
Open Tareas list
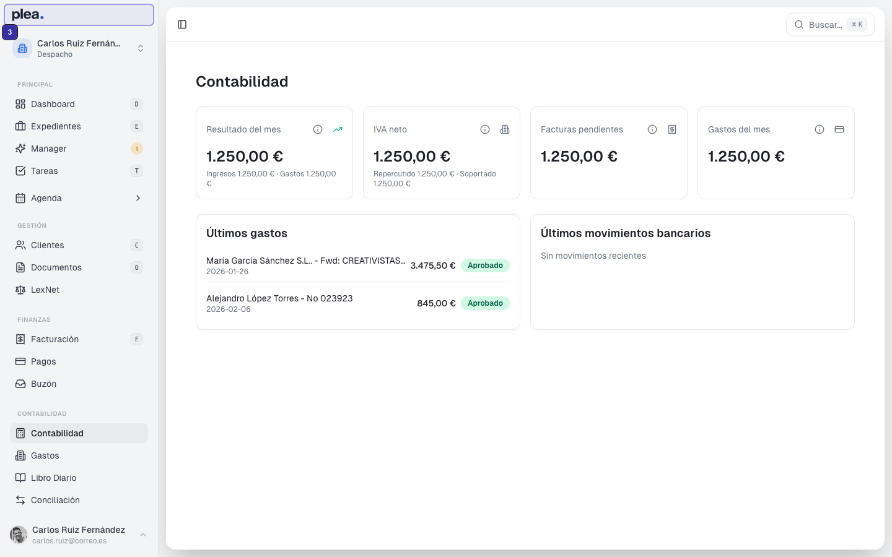pyautogui.click(x=79, y=171)
